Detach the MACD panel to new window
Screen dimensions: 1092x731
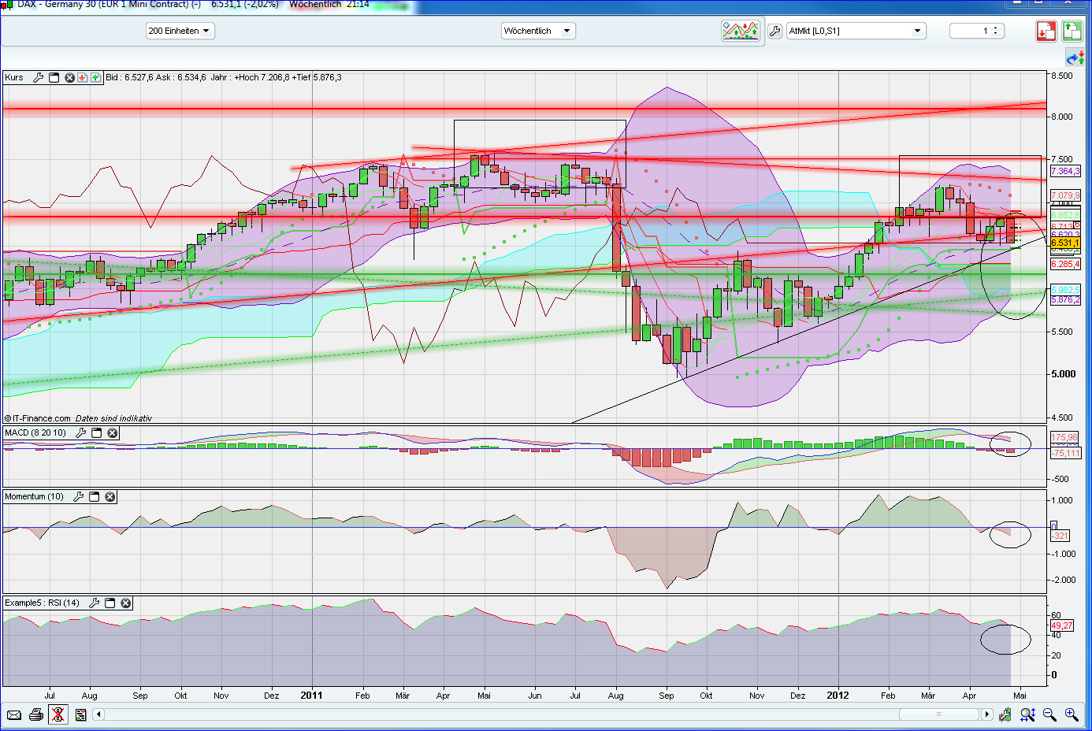(x=96, y=432)
